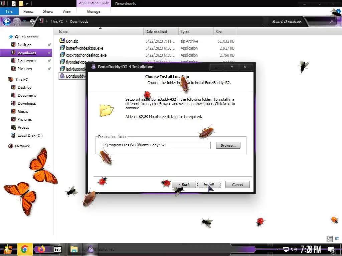The image size is (342, 256).
Task: Open the File ribbon tab
Action: [9, 11]
